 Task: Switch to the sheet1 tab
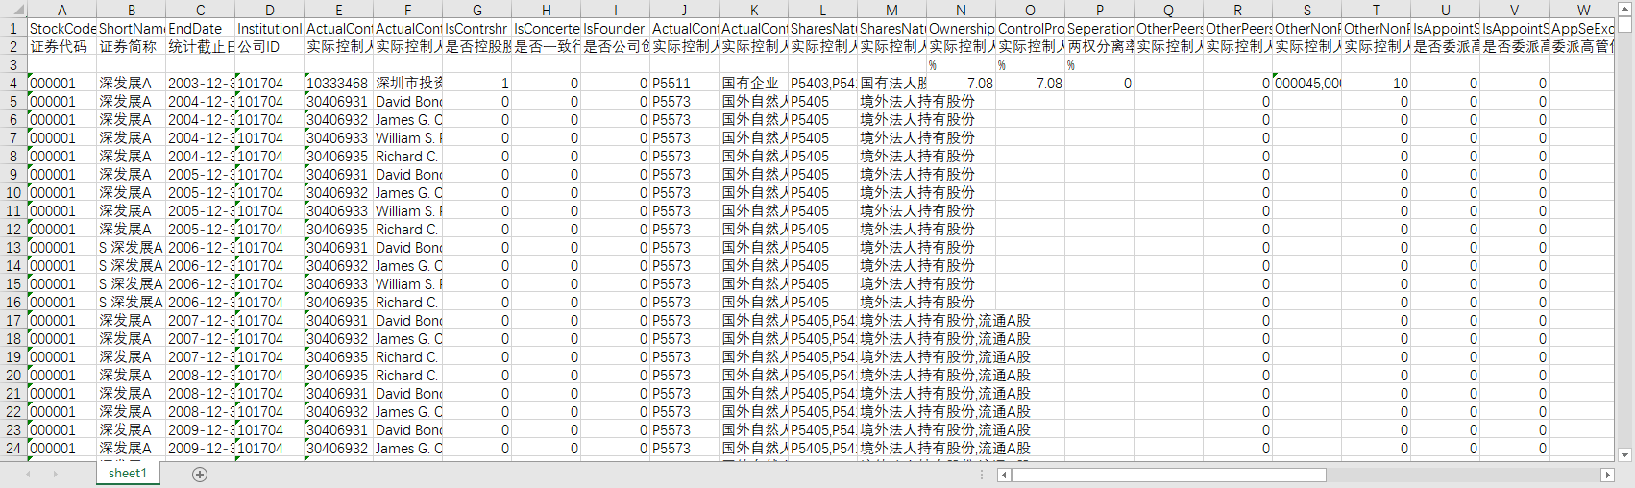[x=128, y=474]
